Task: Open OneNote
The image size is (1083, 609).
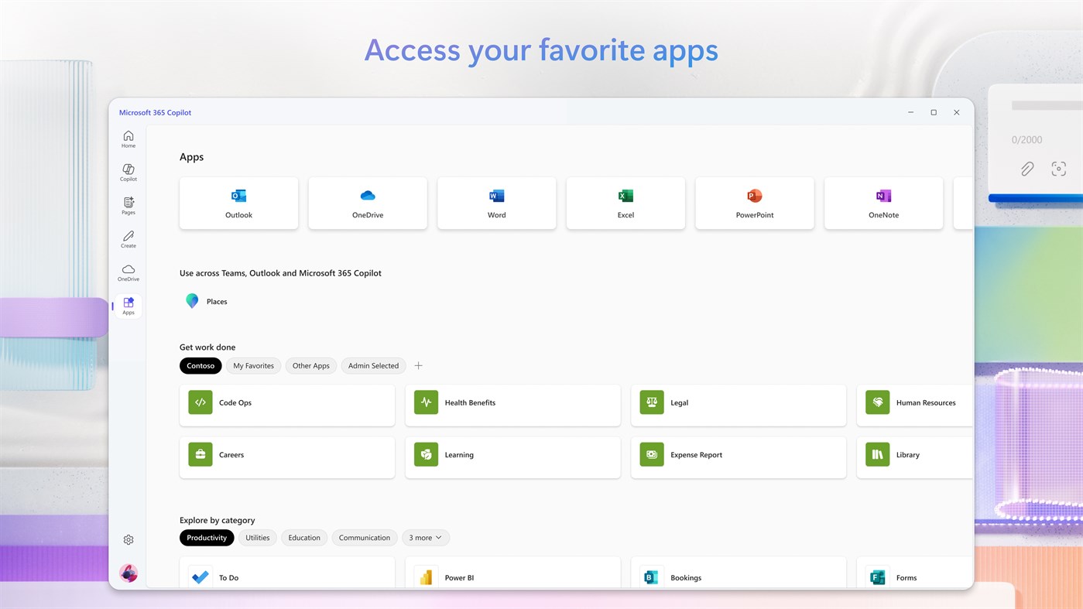Action: [x=883, y=203]
